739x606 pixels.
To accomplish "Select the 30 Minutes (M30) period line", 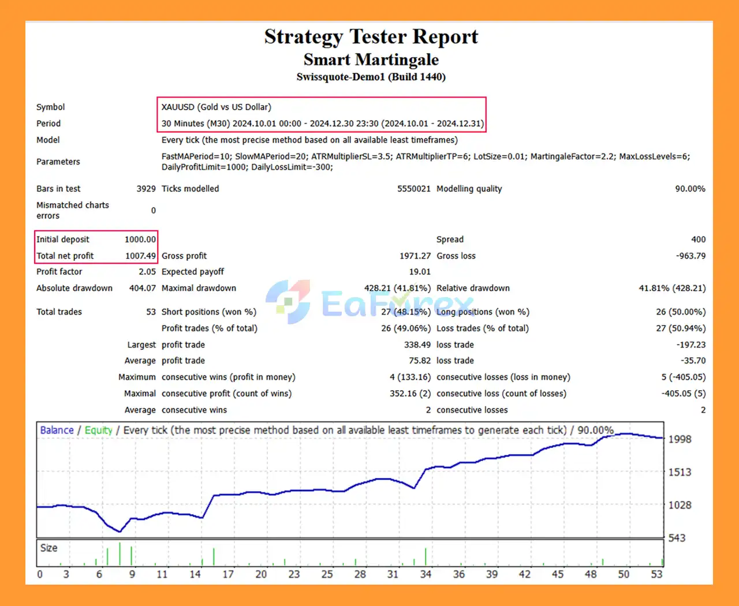I will click(x=322, y=124).
